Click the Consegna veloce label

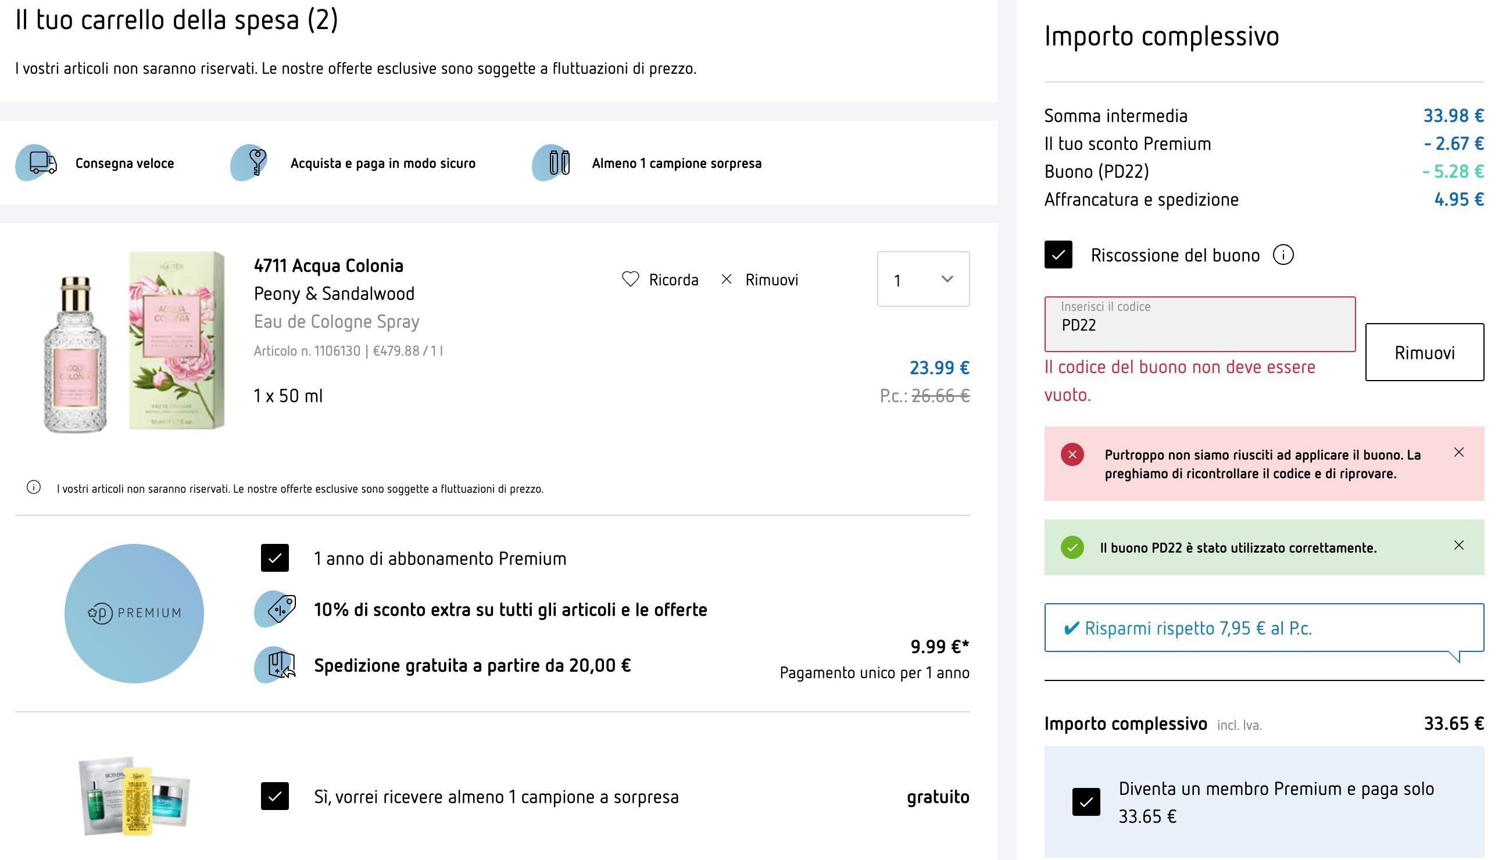124,164
